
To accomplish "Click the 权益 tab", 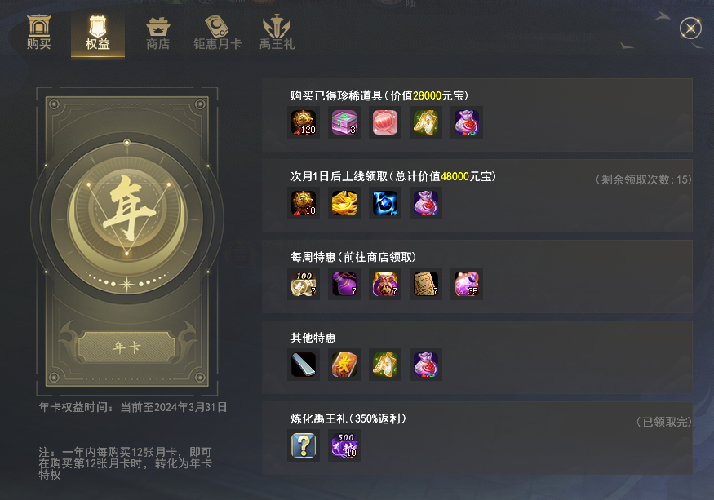I will click(x=98, y=33).
